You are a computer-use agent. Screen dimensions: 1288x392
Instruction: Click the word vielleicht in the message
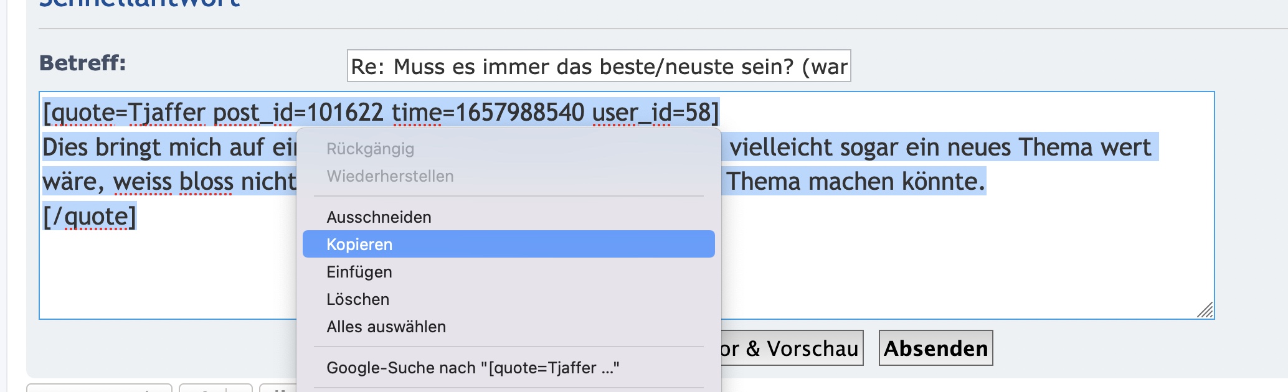[x=781, y=147]
